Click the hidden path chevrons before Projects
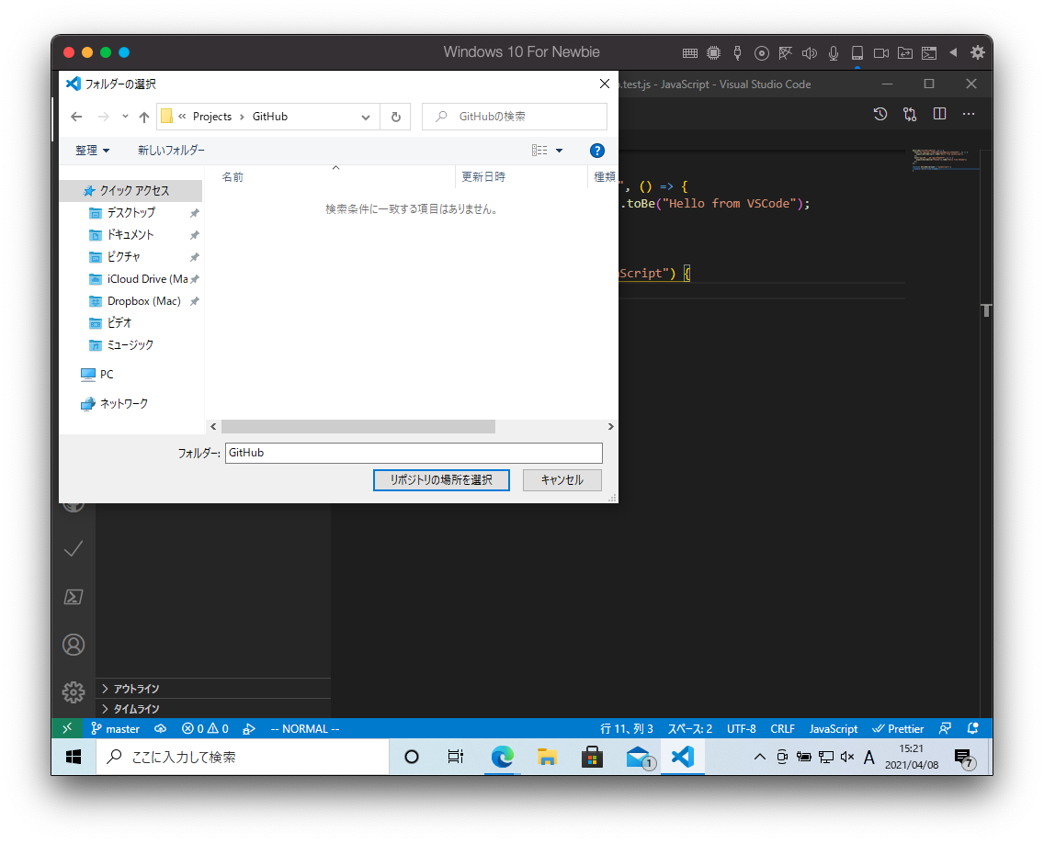1044x843 pixels. pyautogui.click(x=182, y=117)
